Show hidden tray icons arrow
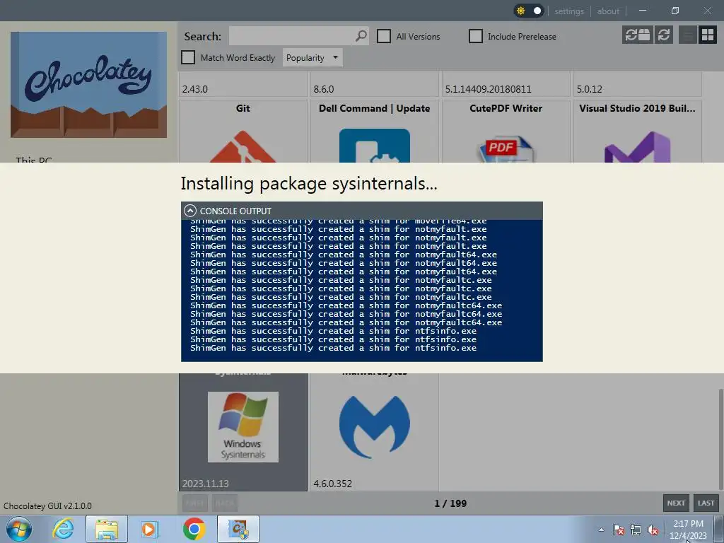The image size is (724, 543). [x=601, y=530]
